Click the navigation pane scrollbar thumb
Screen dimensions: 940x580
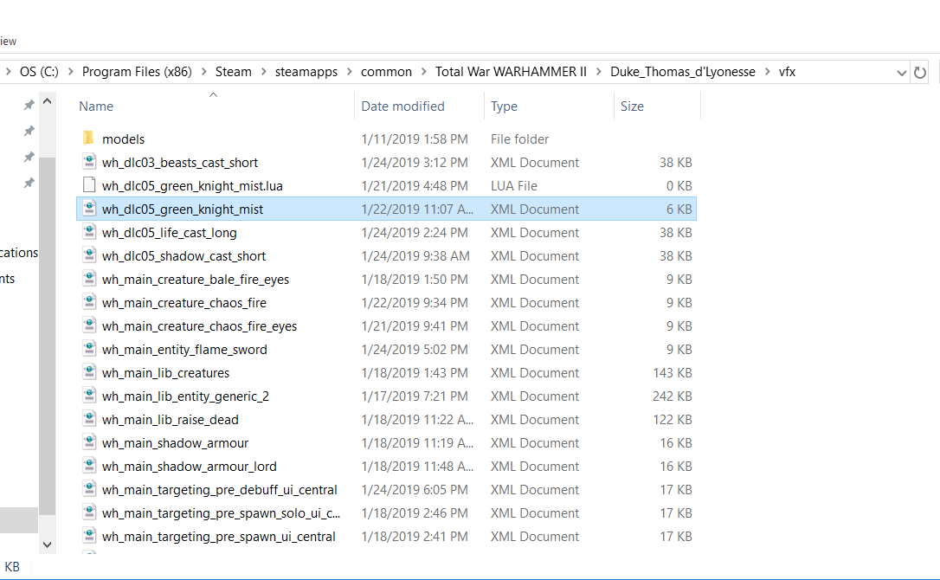48,336
